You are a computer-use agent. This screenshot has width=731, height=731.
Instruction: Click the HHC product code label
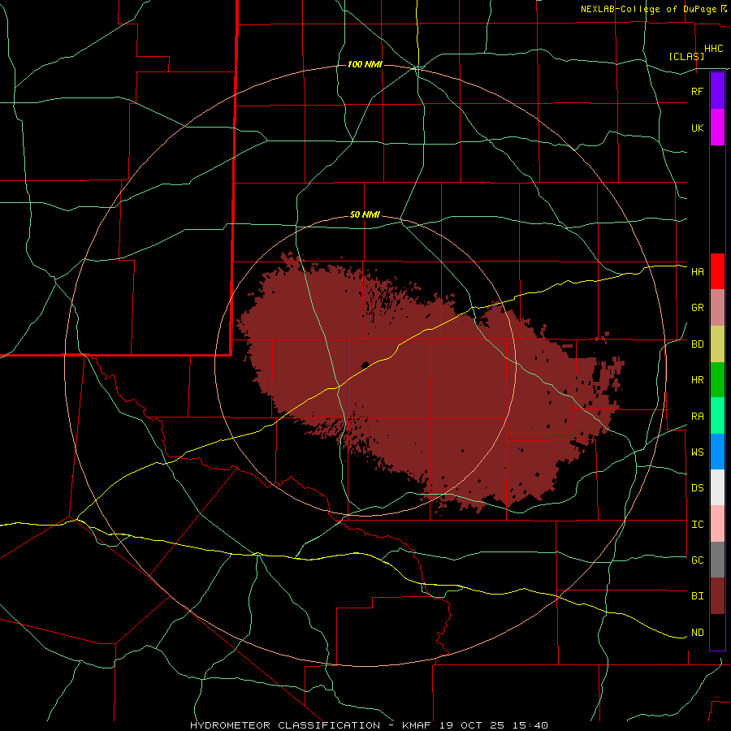click(713, 49)
